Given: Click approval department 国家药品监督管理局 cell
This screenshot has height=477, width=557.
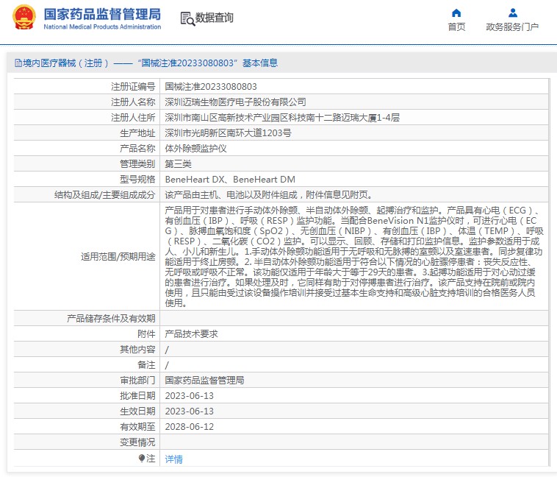Looking at the screenshot, I should (x=205, y=380).
